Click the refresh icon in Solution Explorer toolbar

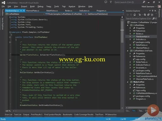(145, 15)
